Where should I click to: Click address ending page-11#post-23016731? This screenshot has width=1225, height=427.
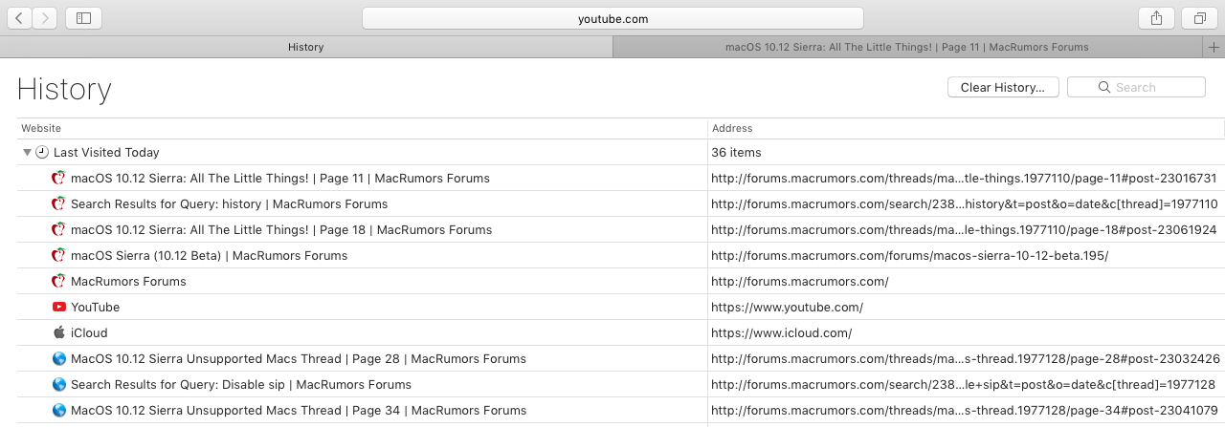(964, 178)
